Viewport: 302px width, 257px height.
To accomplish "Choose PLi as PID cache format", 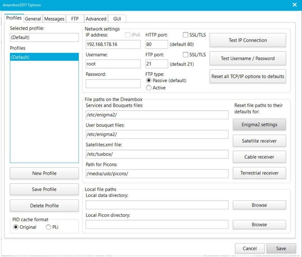I will click(49, 227).
